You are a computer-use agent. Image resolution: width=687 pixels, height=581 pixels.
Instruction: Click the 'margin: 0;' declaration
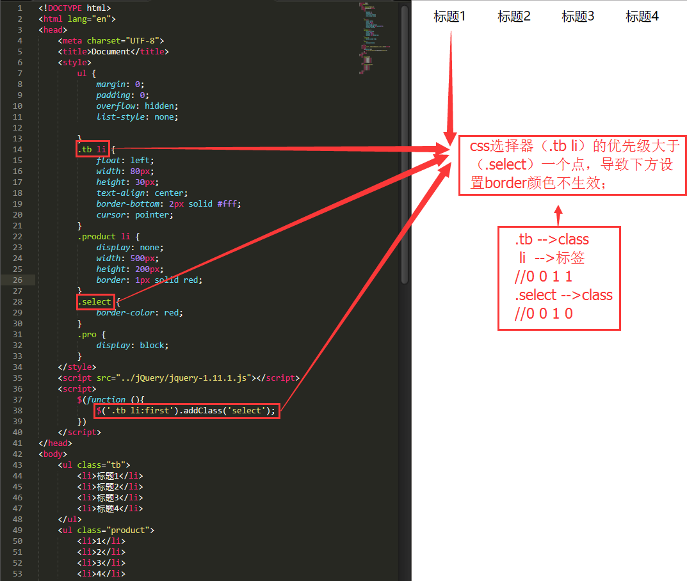point(120,84)
